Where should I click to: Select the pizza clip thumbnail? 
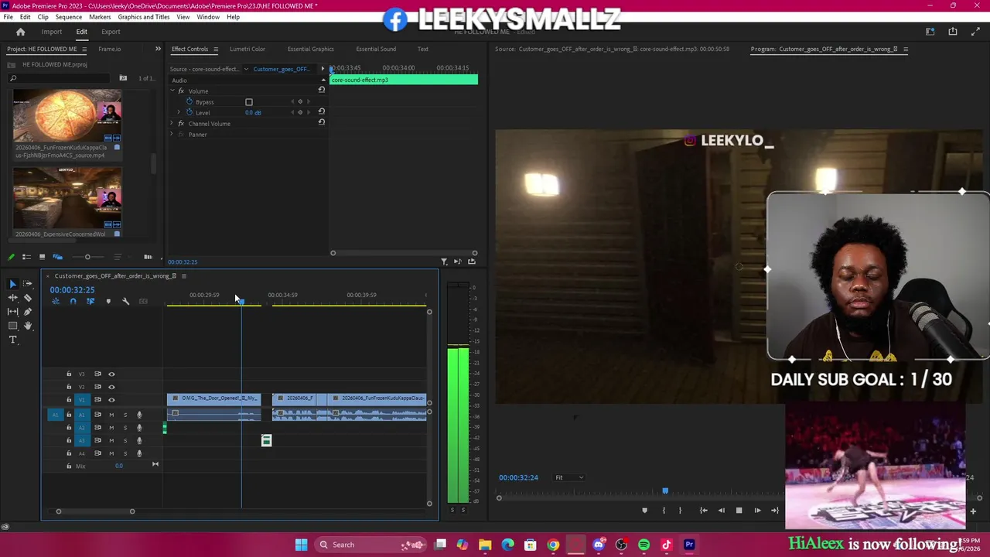pyautogui.click(x=67, y=116)
